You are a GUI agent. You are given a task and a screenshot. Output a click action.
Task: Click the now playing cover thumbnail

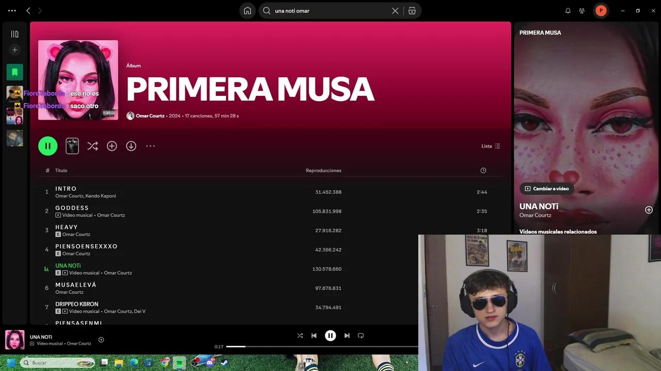pos(14,340)
